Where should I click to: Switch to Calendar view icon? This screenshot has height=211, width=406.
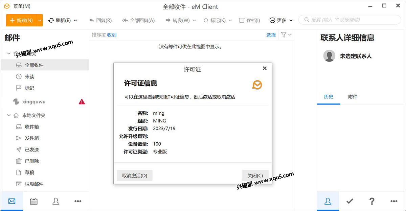click(34, 201)
